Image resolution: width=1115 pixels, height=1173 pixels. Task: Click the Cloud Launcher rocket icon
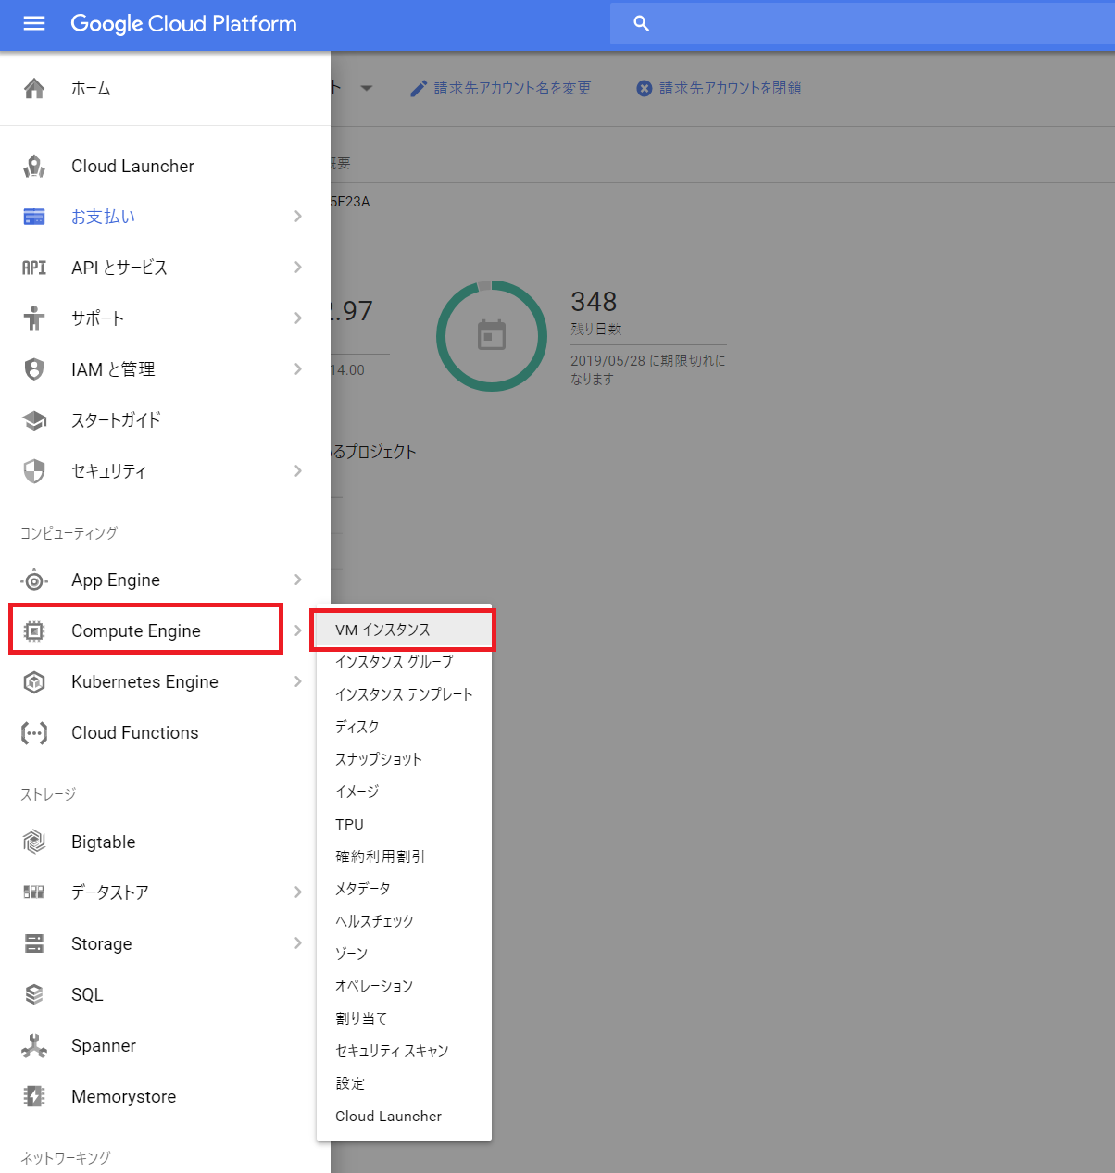click(x=34, y=167)
